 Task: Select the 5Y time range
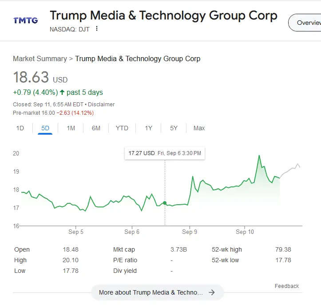[174, 128]
